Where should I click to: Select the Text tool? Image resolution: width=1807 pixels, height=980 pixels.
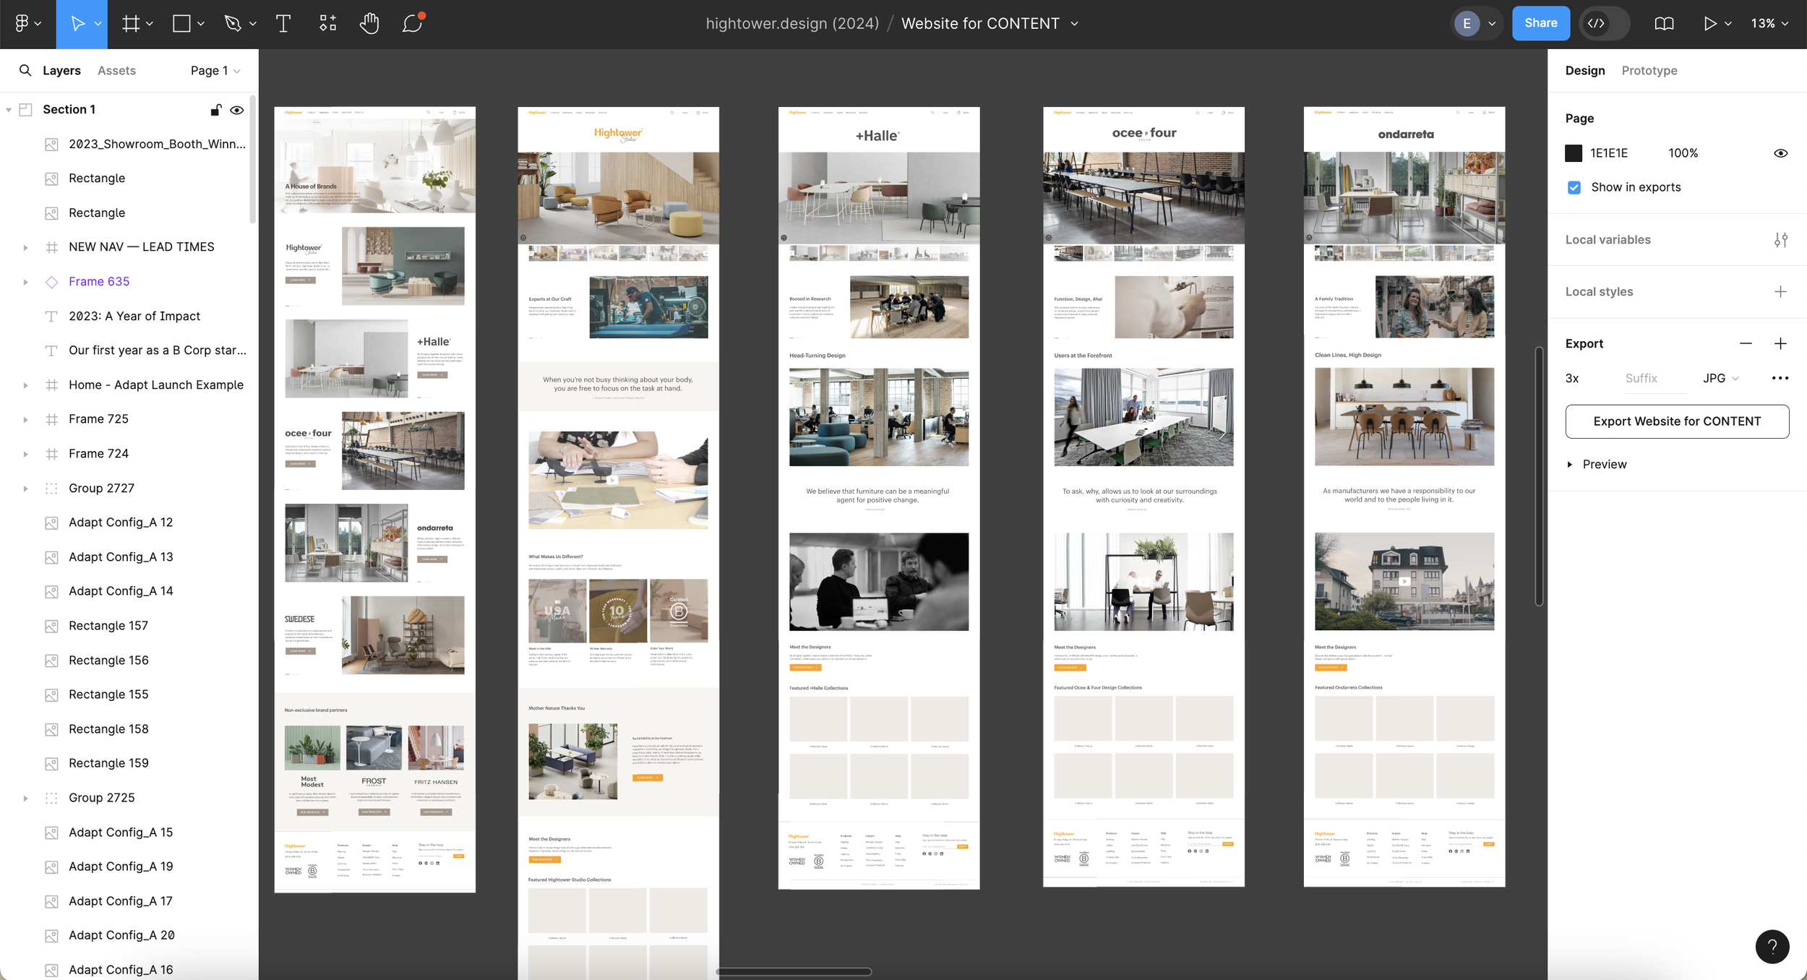point(283,23)
